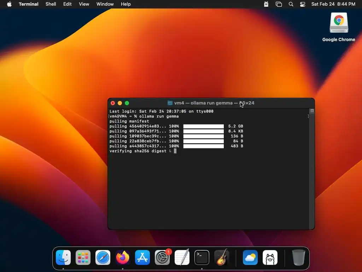
Task: Open Control Center in the menu bar
Action: tap(303, 4)
